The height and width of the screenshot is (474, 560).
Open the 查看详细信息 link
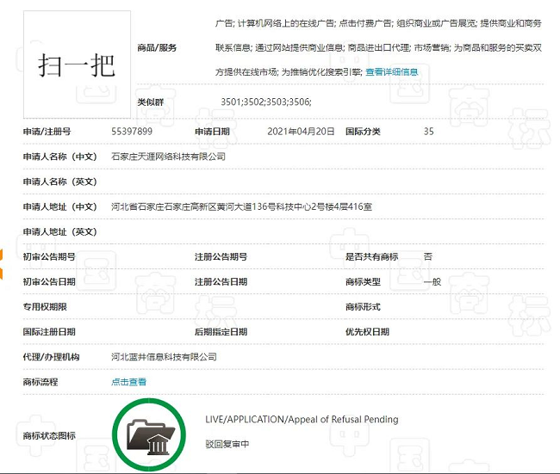point(391,72)
